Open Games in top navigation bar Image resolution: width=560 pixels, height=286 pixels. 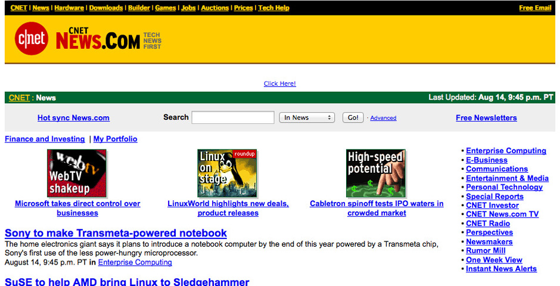[166, 8]
